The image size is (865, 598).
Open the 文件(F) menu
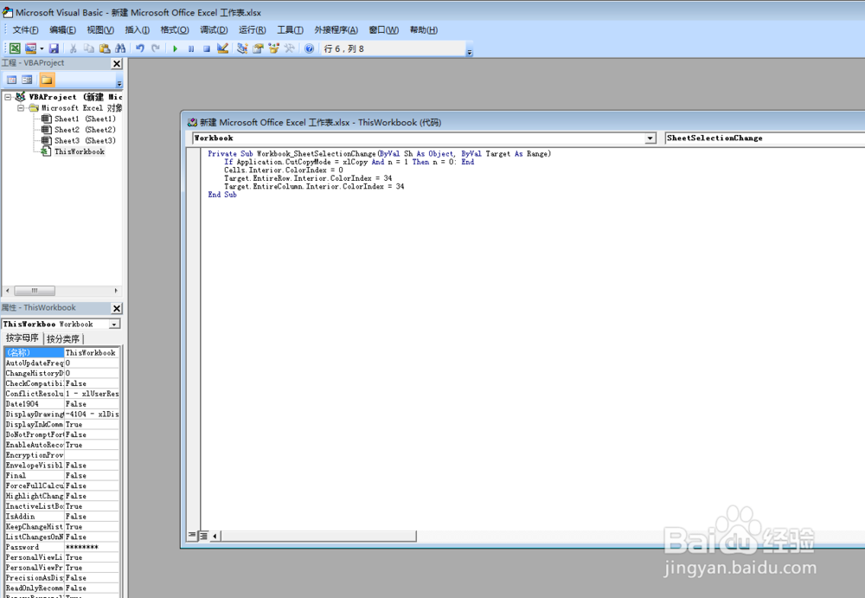[25, 29]
